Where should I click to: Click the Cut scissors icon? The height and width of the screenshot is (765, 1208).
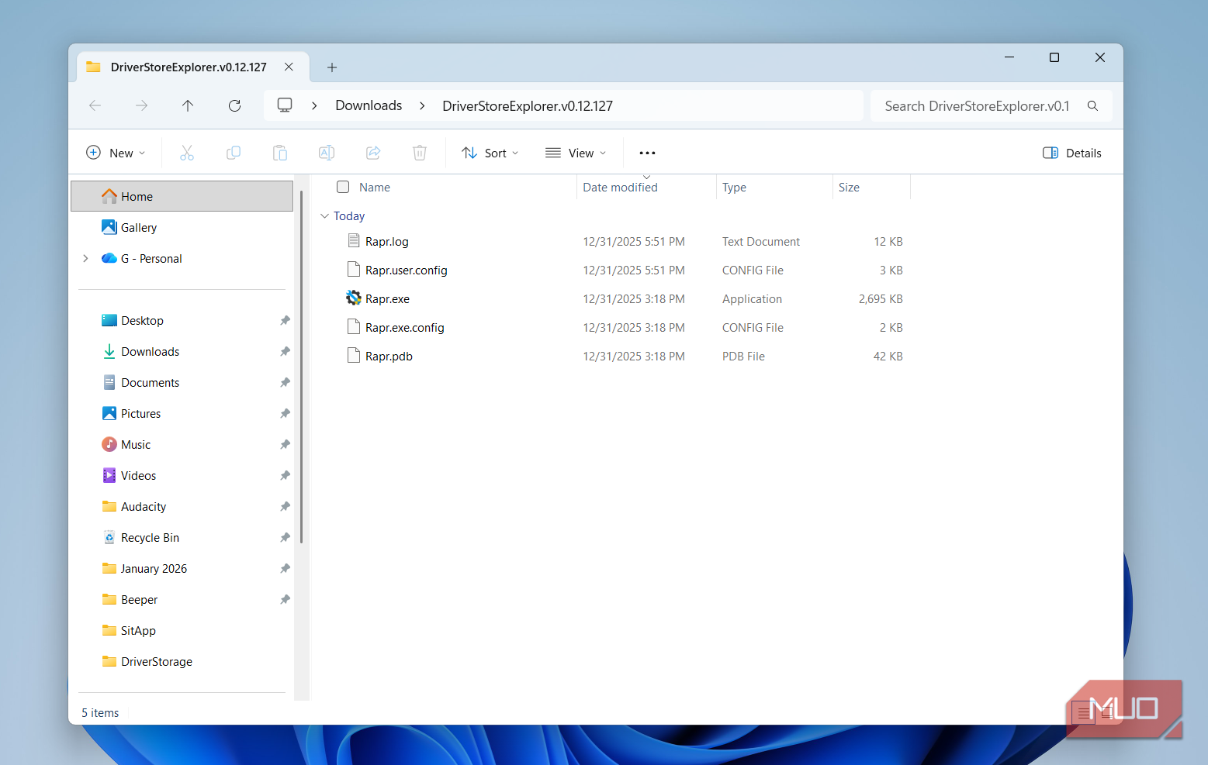point(187,153)
